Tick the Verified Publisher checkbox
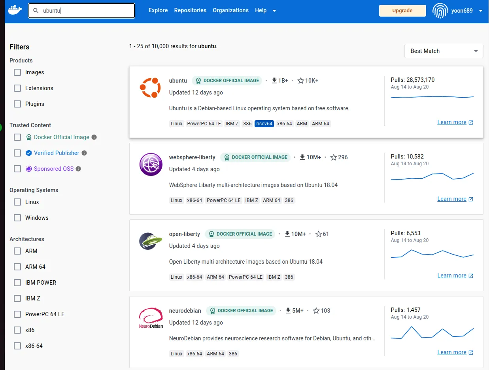 tap(17, 153)
